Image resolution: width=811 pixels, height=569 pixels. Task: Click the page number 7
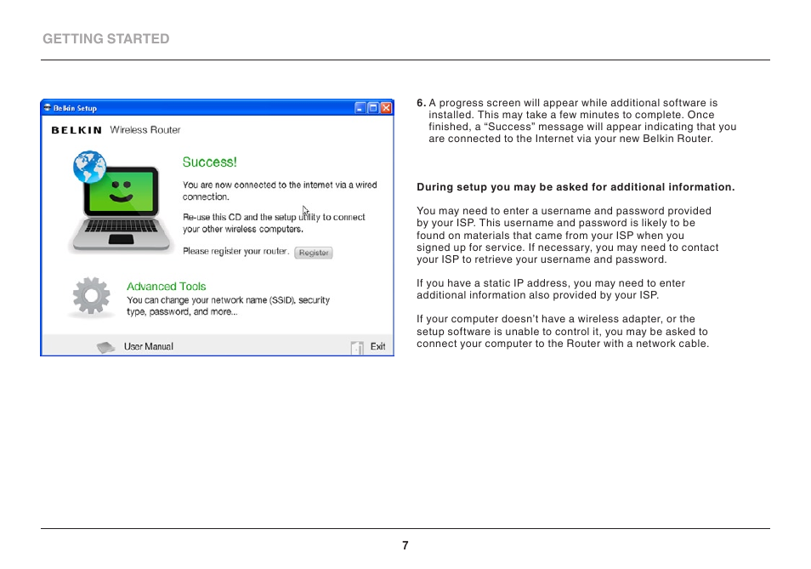point(405,545)
